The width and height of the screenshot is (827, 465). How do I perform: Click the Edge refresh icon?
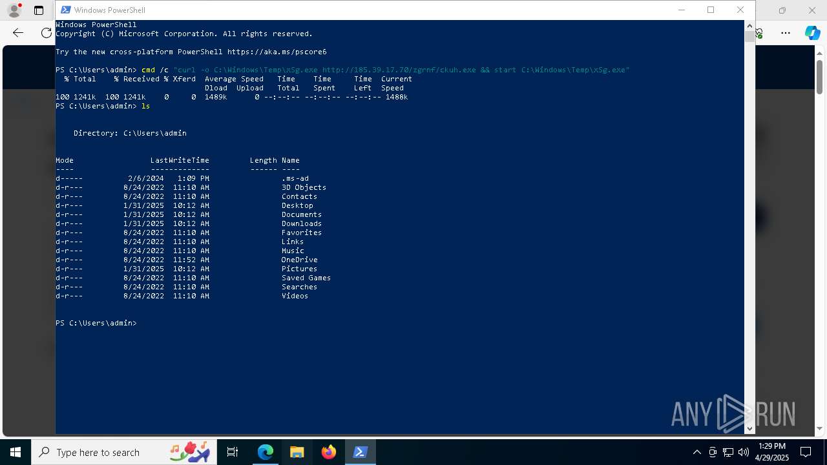pyautogui.click(x=46, y=33)
